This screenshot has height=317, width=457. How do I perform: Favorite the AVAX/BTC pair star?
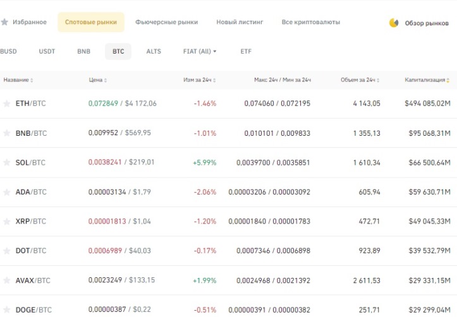6,280
